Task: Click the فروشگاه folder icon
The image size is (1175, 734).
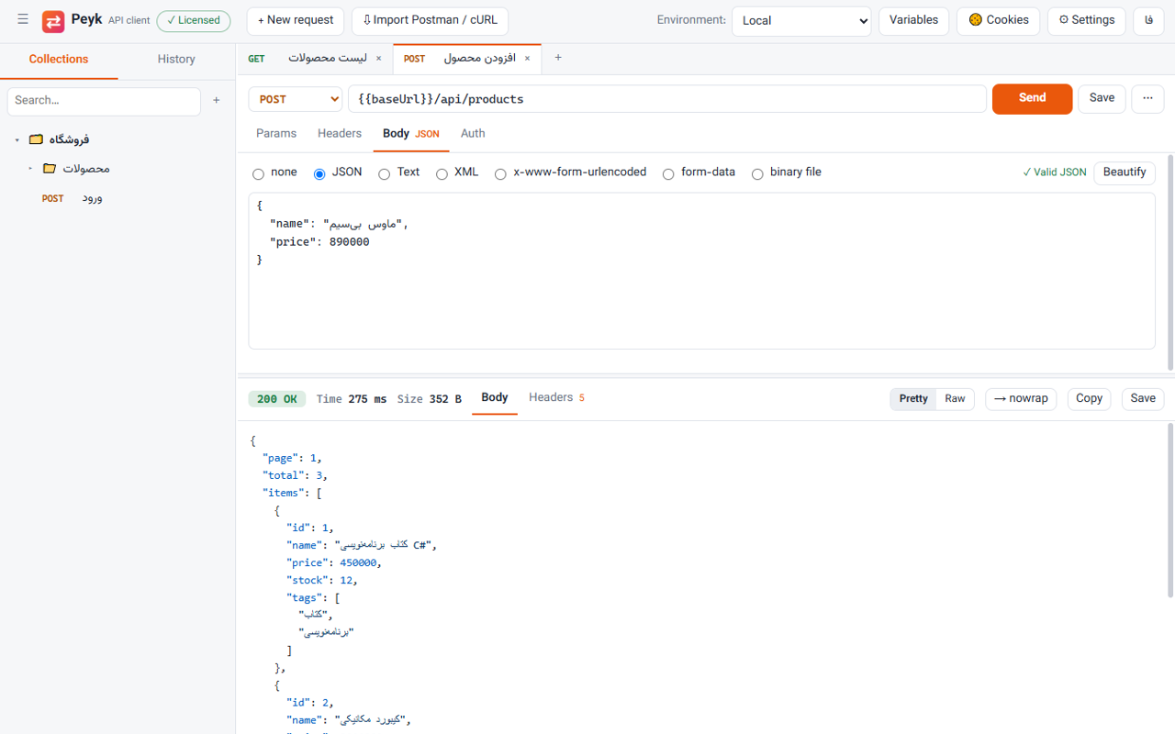Action: tap(36, 139)
